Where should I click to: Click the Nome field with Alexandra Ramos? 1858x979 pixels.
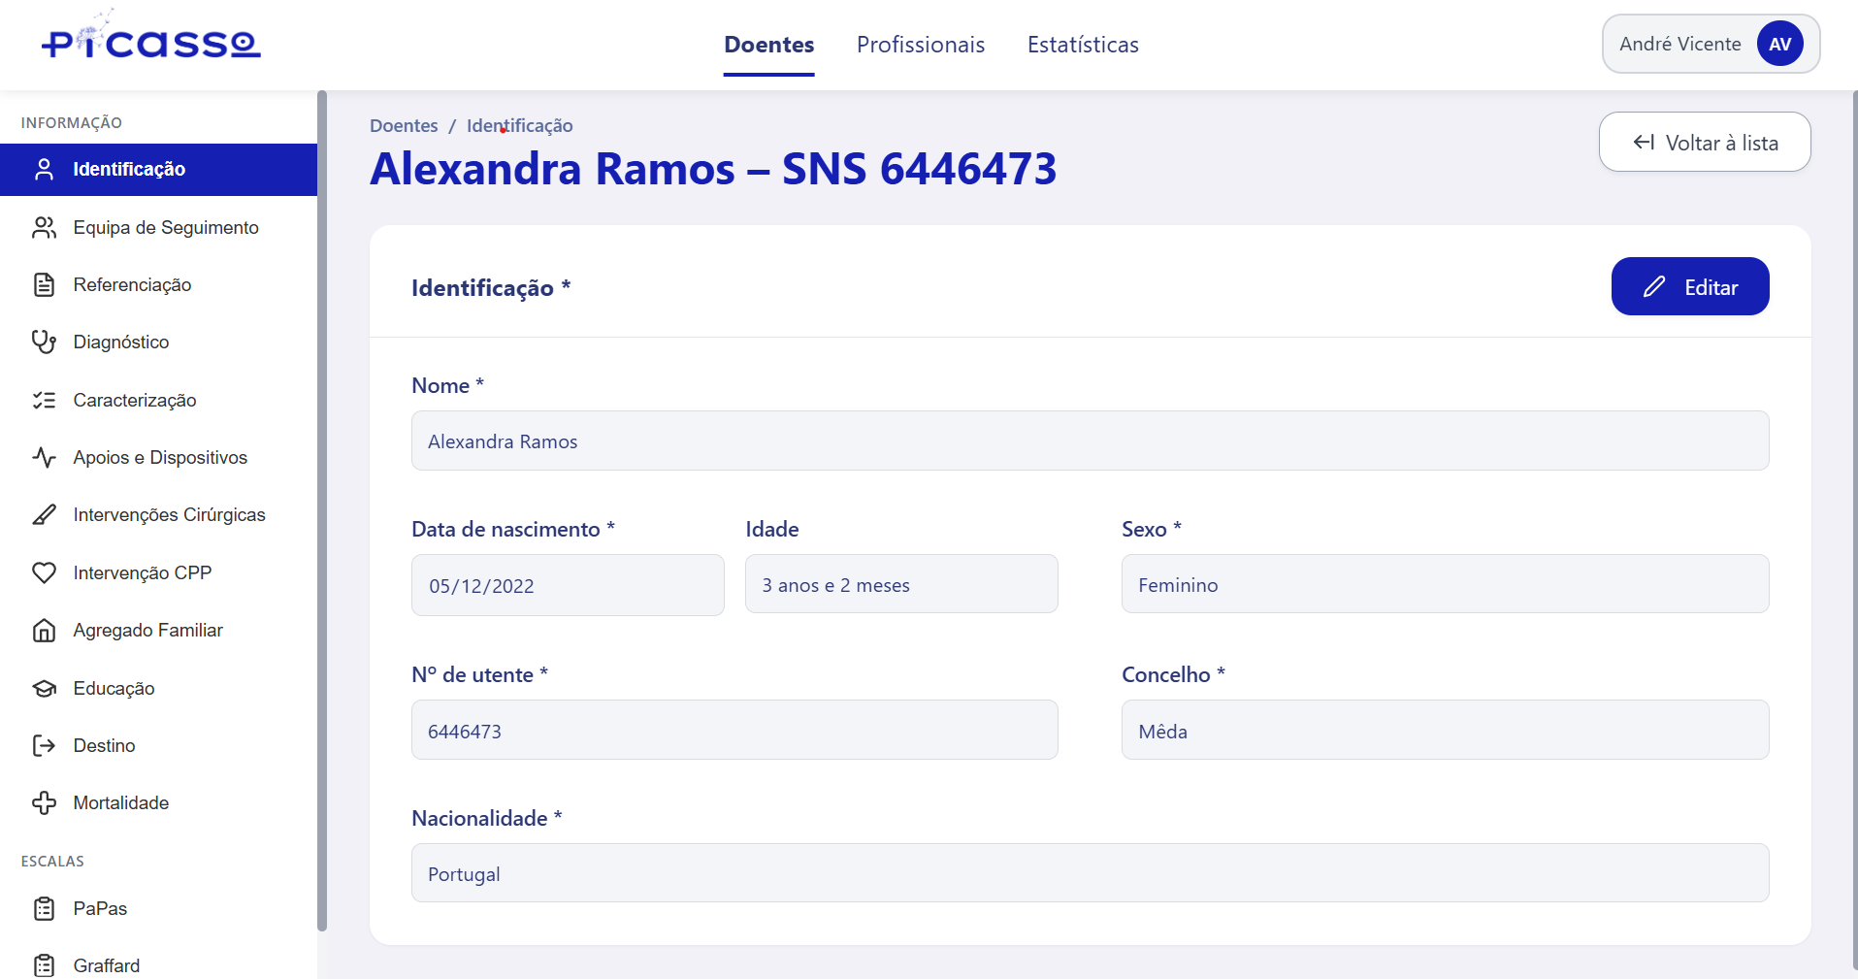point(1089,441)
